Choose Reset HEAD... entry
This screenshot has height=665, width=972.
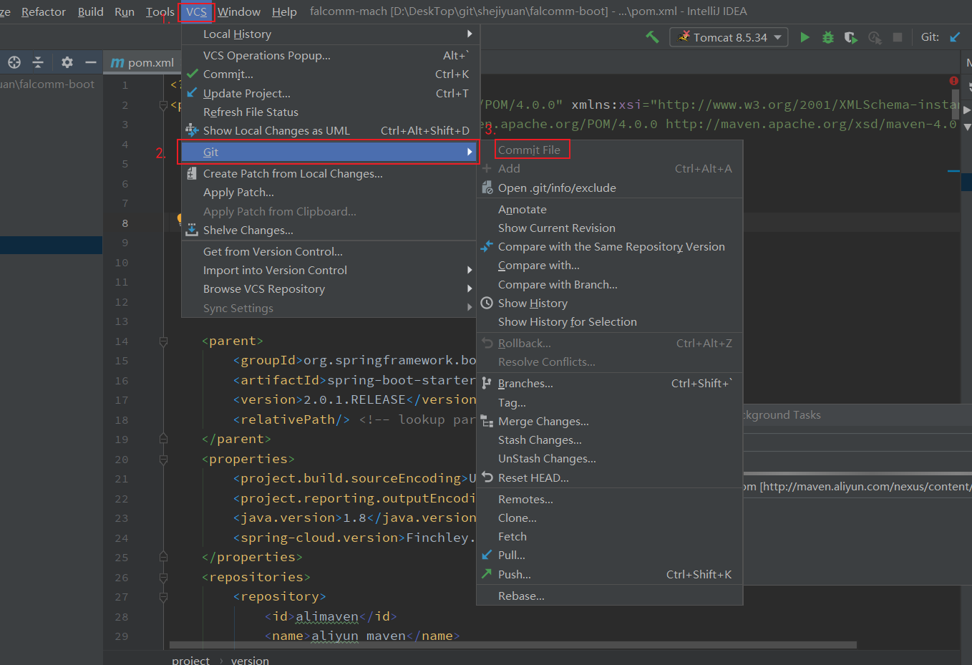(610, 477)
